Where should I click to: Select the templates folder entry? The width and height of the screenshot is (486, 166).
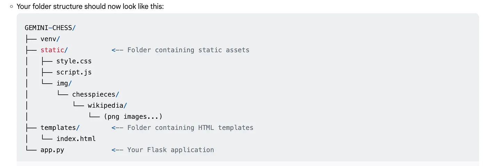pyautogui.click(x=60, y=128)
